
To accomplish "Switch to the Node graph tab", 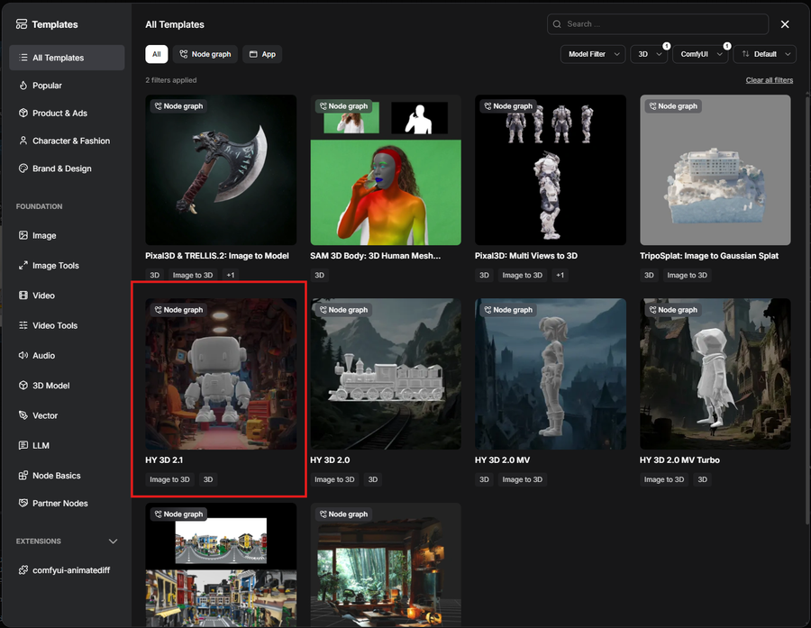I will click(x=205, y=54).
